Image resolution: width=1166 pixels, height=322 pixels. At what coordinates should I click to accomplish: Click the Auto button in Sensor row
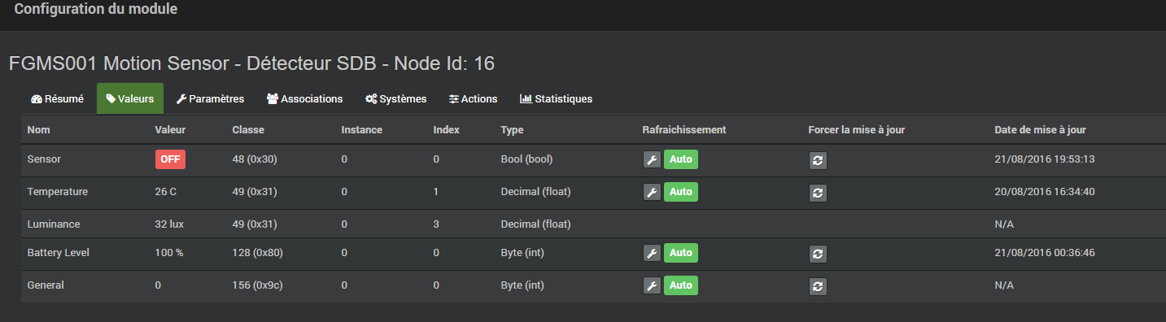681,159
